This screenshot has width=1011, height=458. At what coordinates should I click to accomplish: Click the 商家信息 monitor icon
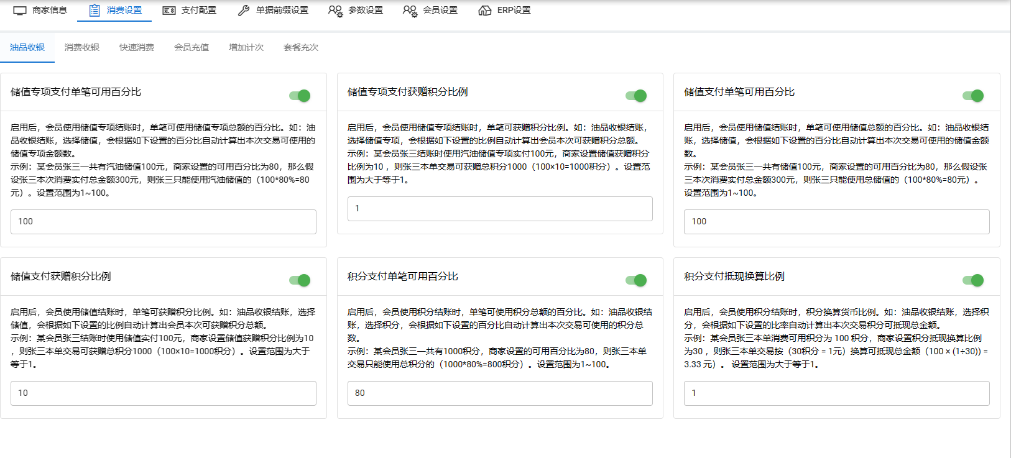[20, 11]
